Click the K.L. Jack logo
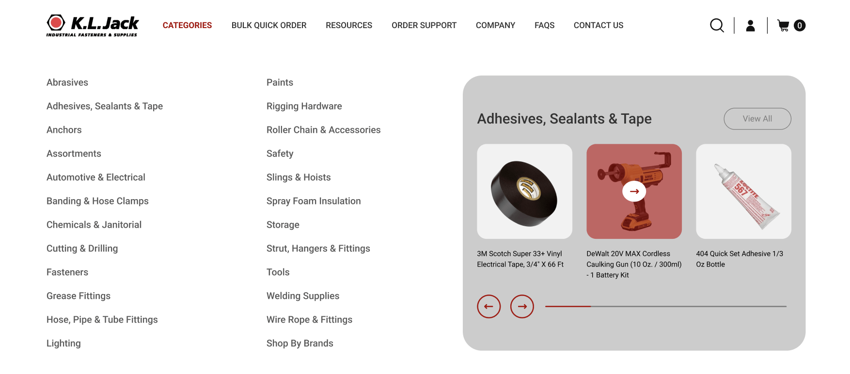Image resolution: width=850 pixels, height=374 pixels. (93, 25)
